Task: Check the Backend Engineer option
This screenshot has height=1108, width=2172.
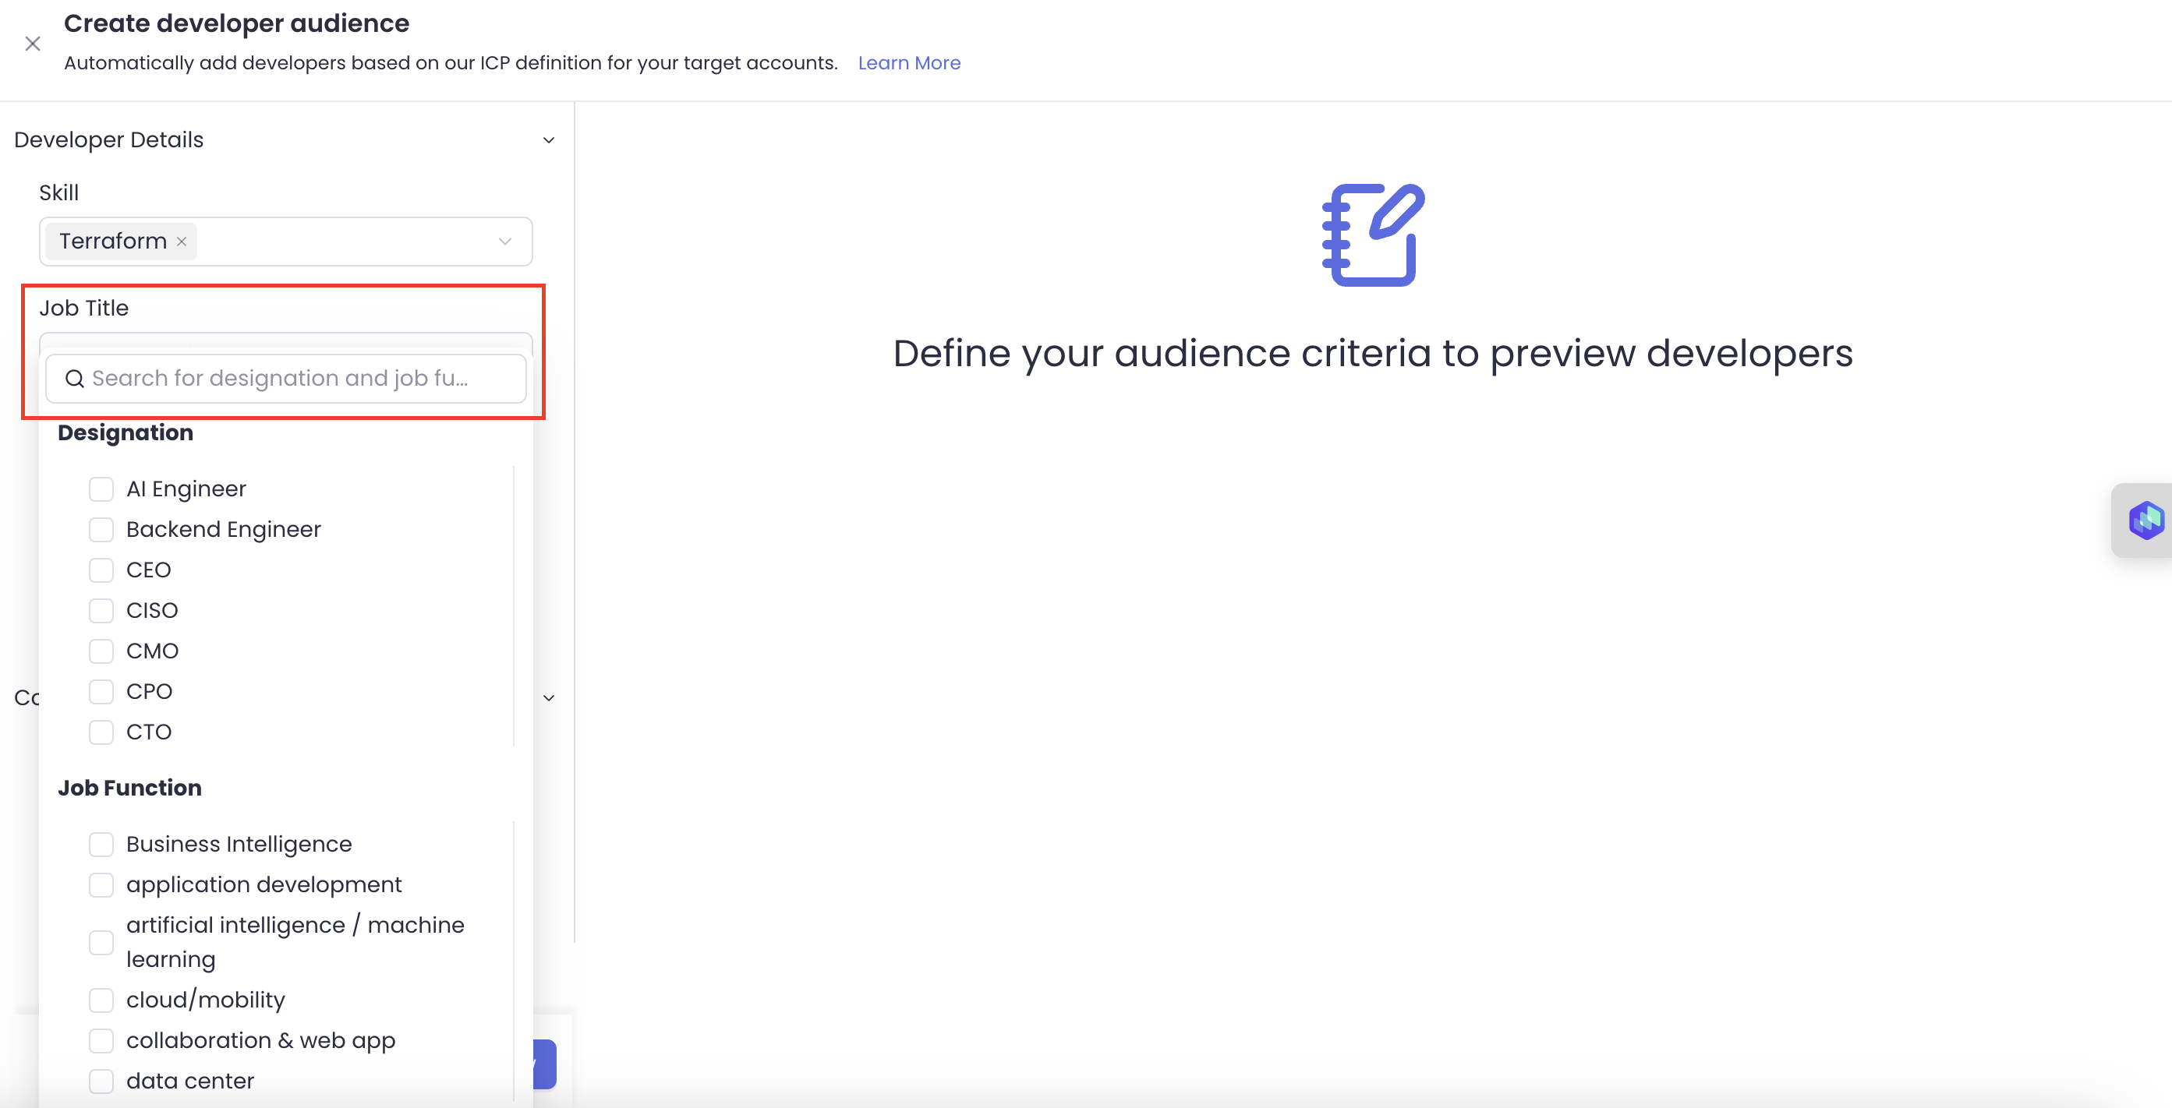Action: click(101, 530)
